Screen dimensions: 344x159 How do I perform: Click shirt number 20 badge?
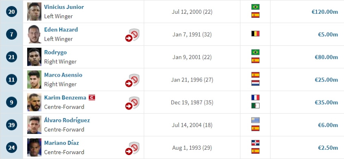(11, 12)
